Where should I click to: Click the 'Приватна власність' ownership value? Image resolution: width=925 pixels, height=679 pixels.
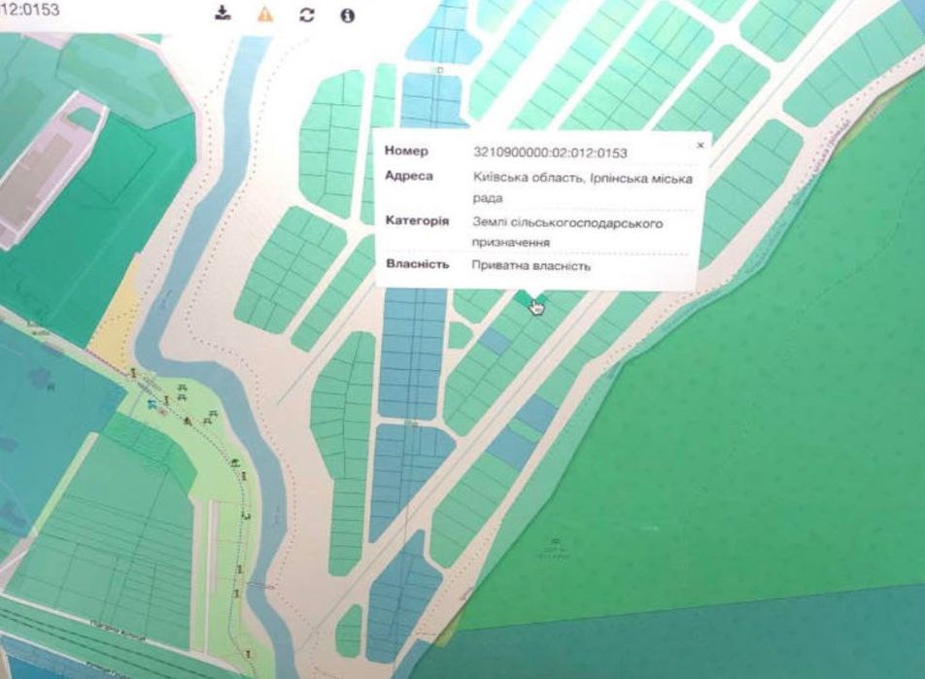531,266
